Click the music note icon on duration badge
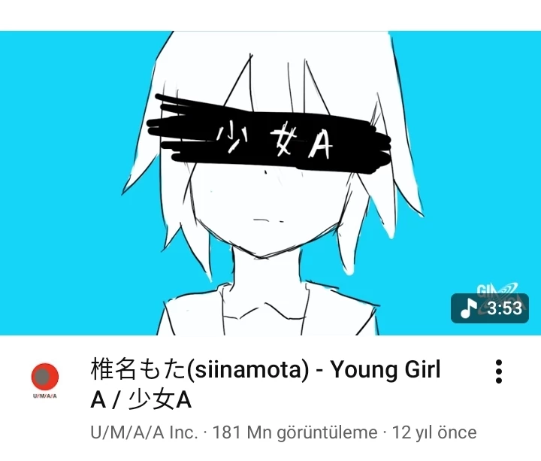The width and height of the screenshot is (541, 461). [x=468, y=308]
